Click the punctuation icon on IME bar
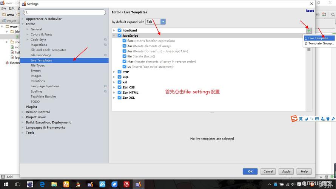The height and width of the screenshot is (189, 336). click(x=311, y=119)
